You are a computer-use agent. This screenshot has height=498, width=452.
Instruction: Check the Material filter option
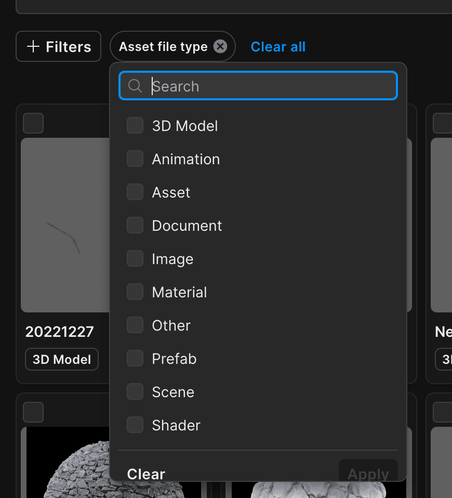[135, 292]
